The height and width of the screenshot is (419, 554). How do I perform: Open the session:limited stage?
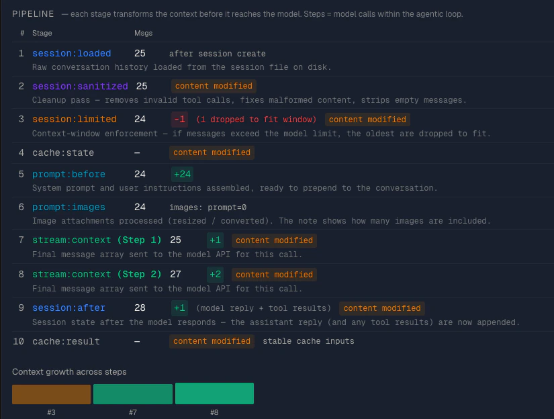pos(74,119)
